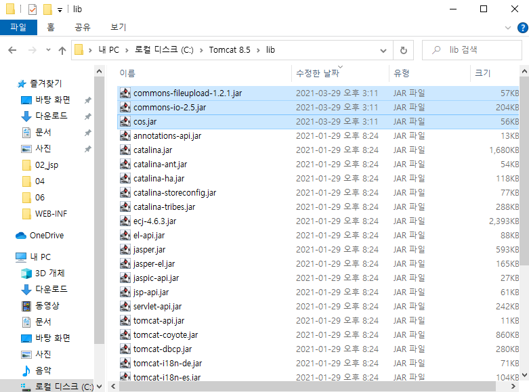The width and height of the screenshot is (529, 392).
Task: Click the file list vertical scrollbar thumb
Action: coord(524,171)
